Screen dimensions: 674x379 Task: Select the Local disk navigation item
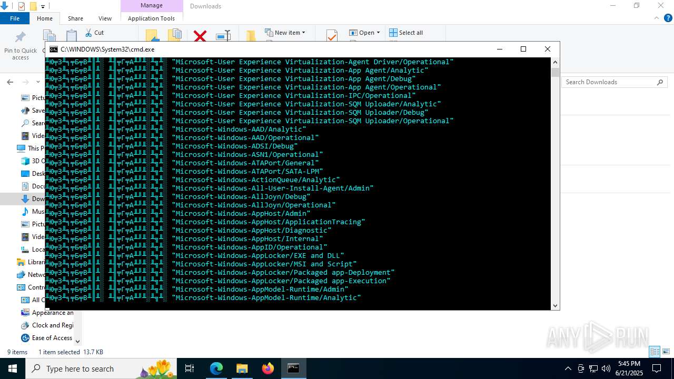(x=32, y=250)
